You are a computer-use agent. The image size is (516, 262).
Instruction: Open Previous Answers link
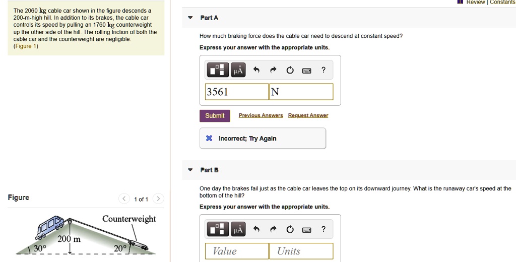pyautogui.click(x=261, y=115)
